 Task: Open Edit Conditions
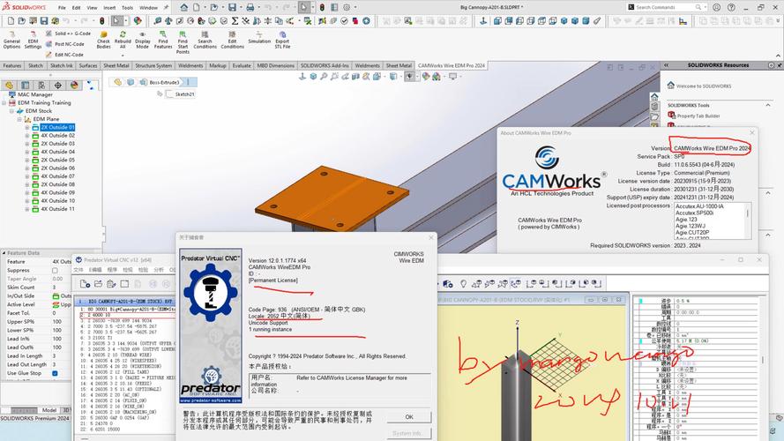[x=233, y=40]
